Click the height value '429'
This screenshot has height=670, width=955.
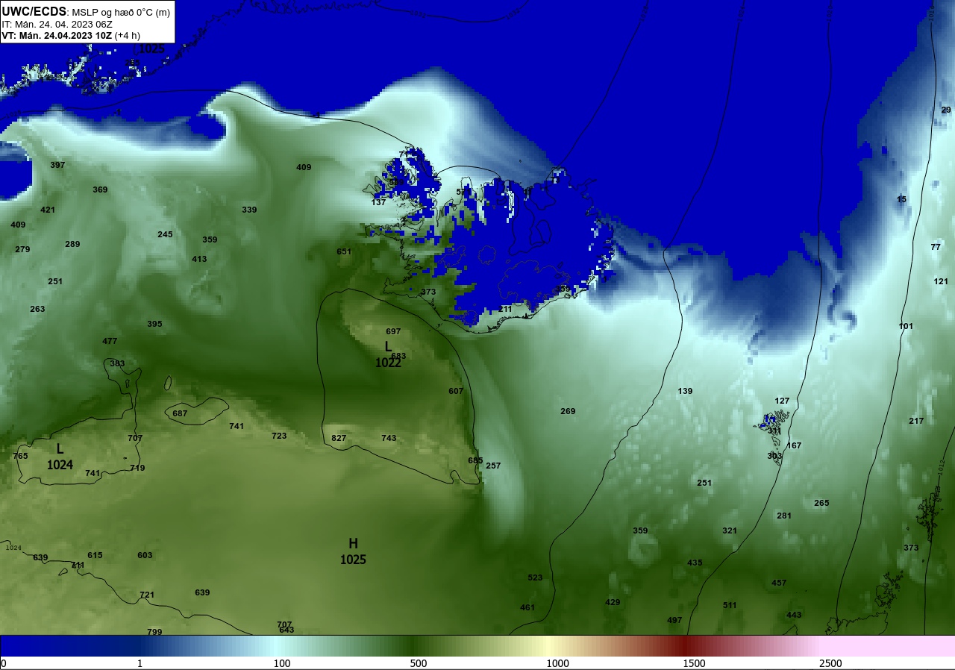click(x=613, y=602)
